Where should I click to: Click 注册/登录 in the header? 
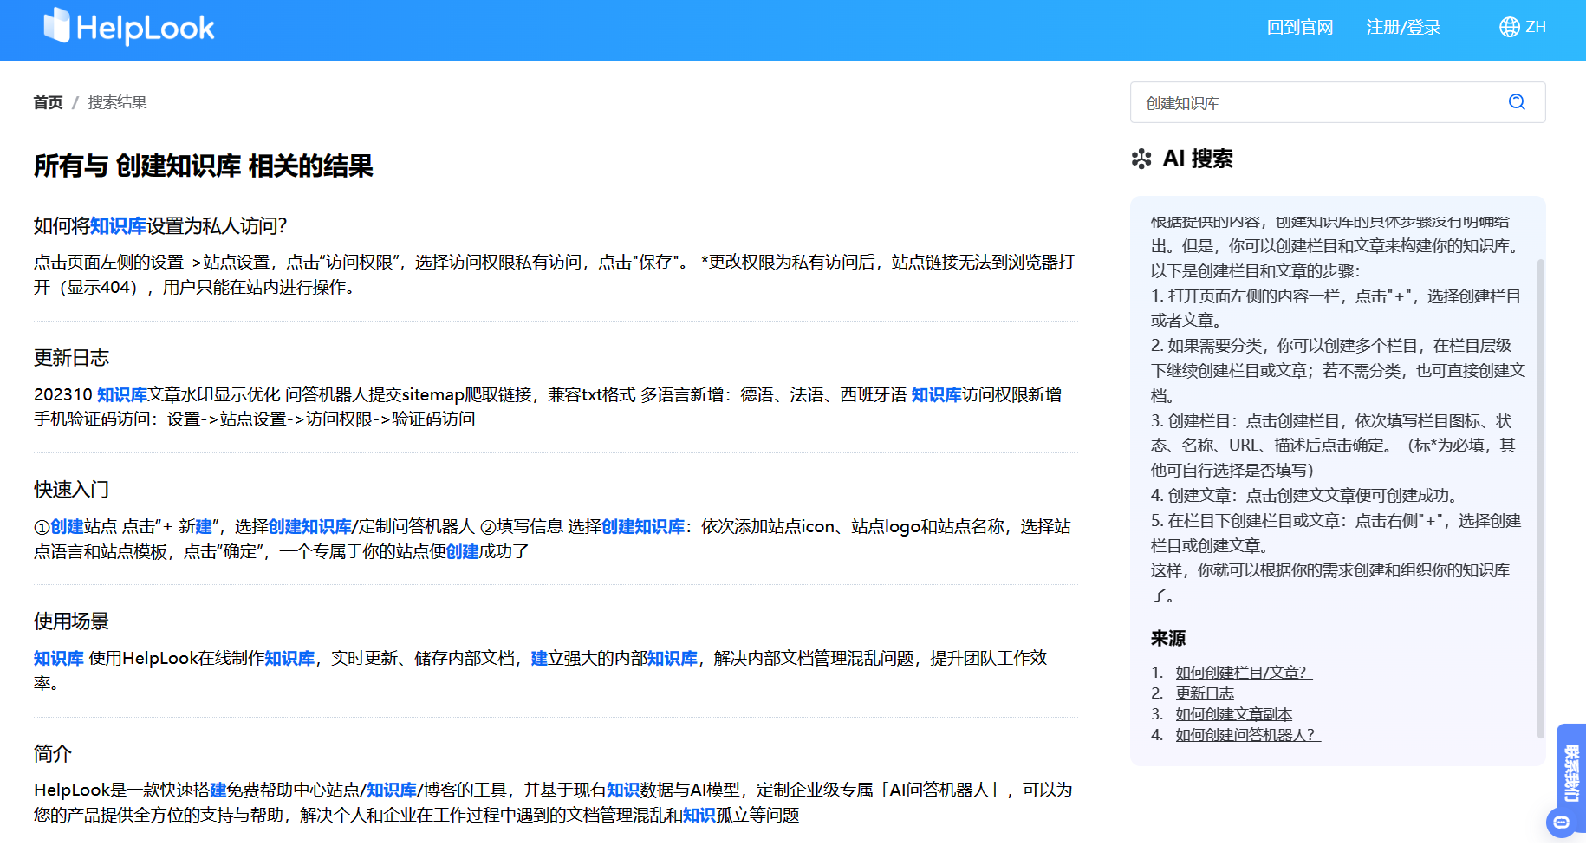1402,26
